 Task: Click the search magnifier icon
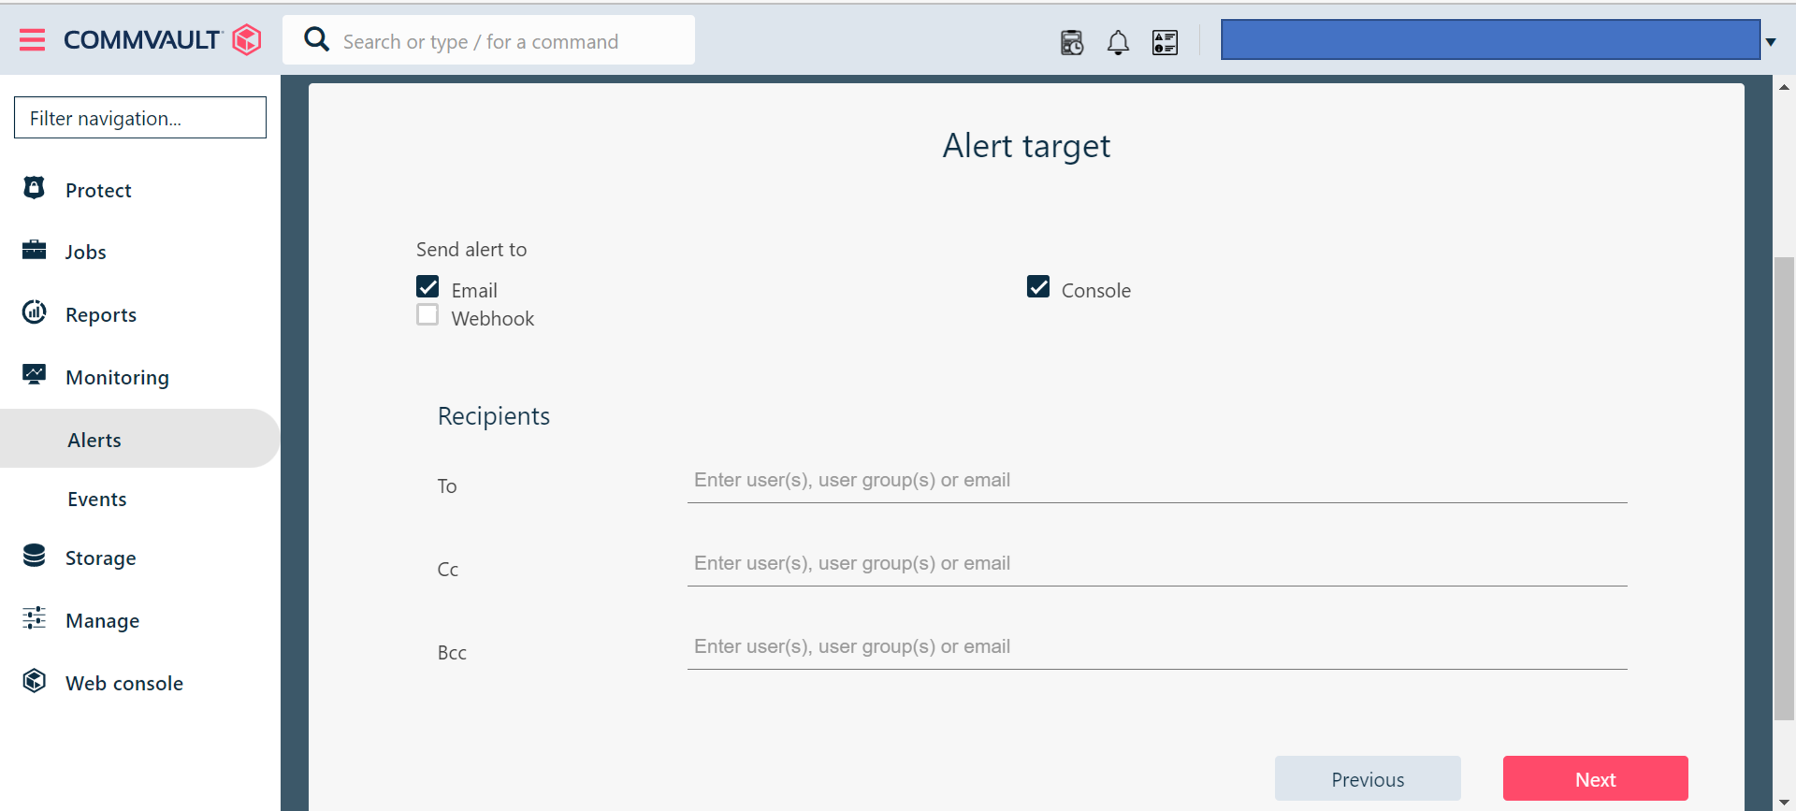pos(316,40)
